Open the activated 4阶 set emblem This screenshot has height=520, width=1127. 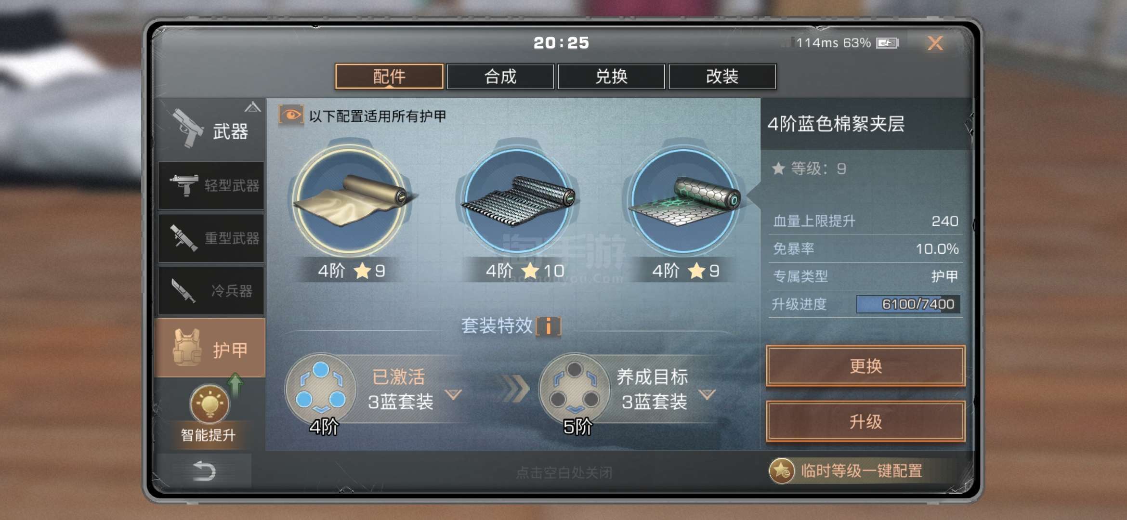pyautogui.click(x=321, y=389)
